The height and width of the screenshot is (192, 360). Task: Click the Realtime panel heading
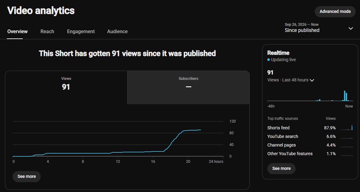click(278, 53)
